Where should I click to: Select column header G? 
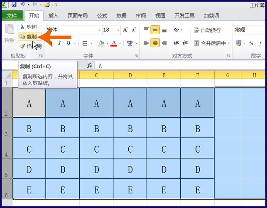(228, 75)
